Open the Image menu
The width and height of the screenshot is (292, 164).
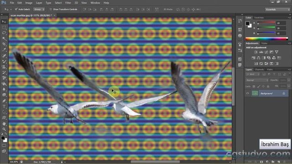pos(29,3)
